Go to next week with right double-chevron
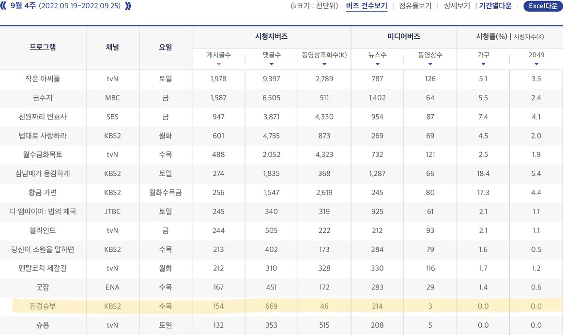This screenshot has width=581, height=335. tap(128, 6)
